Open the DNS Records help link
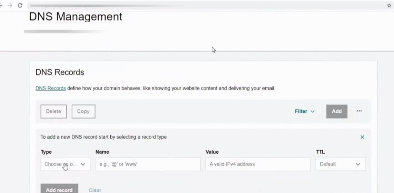 pyautogui.click(x=51, y=88)
